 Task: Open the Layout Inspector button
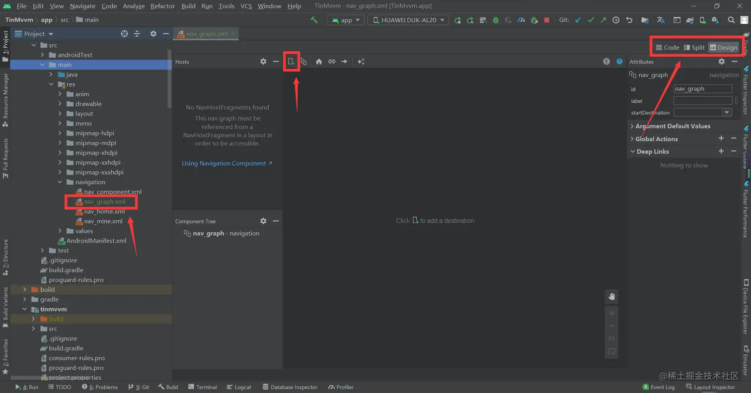click(710, 387)
